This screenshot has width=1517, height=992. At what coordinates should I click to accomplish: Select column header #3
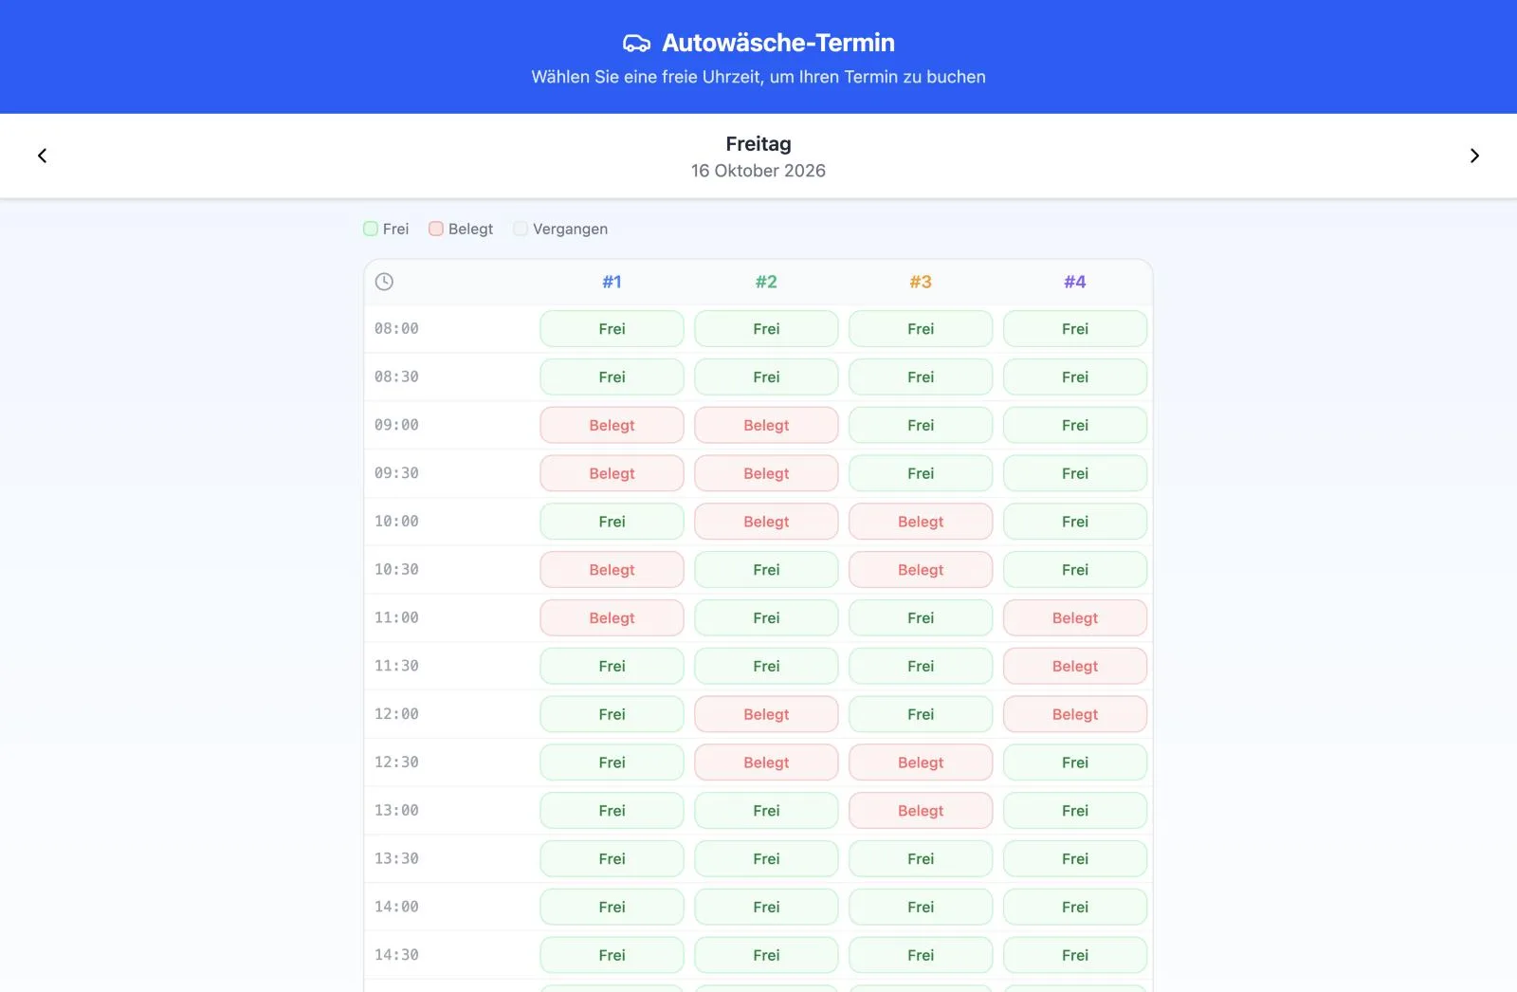(921, 282)
